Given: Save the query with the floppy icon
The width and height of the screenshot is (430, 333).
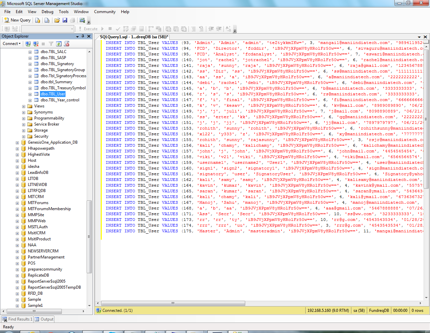Looking at the screenshot, I should coord(65,20).
